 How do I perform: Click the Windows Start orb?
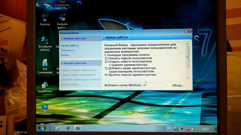pyautogui.click(x=42, y=128)
